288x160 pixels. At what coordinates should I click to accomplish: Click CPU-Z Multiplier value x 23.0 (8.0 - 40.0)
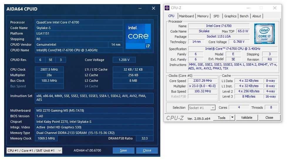point(203,86)
